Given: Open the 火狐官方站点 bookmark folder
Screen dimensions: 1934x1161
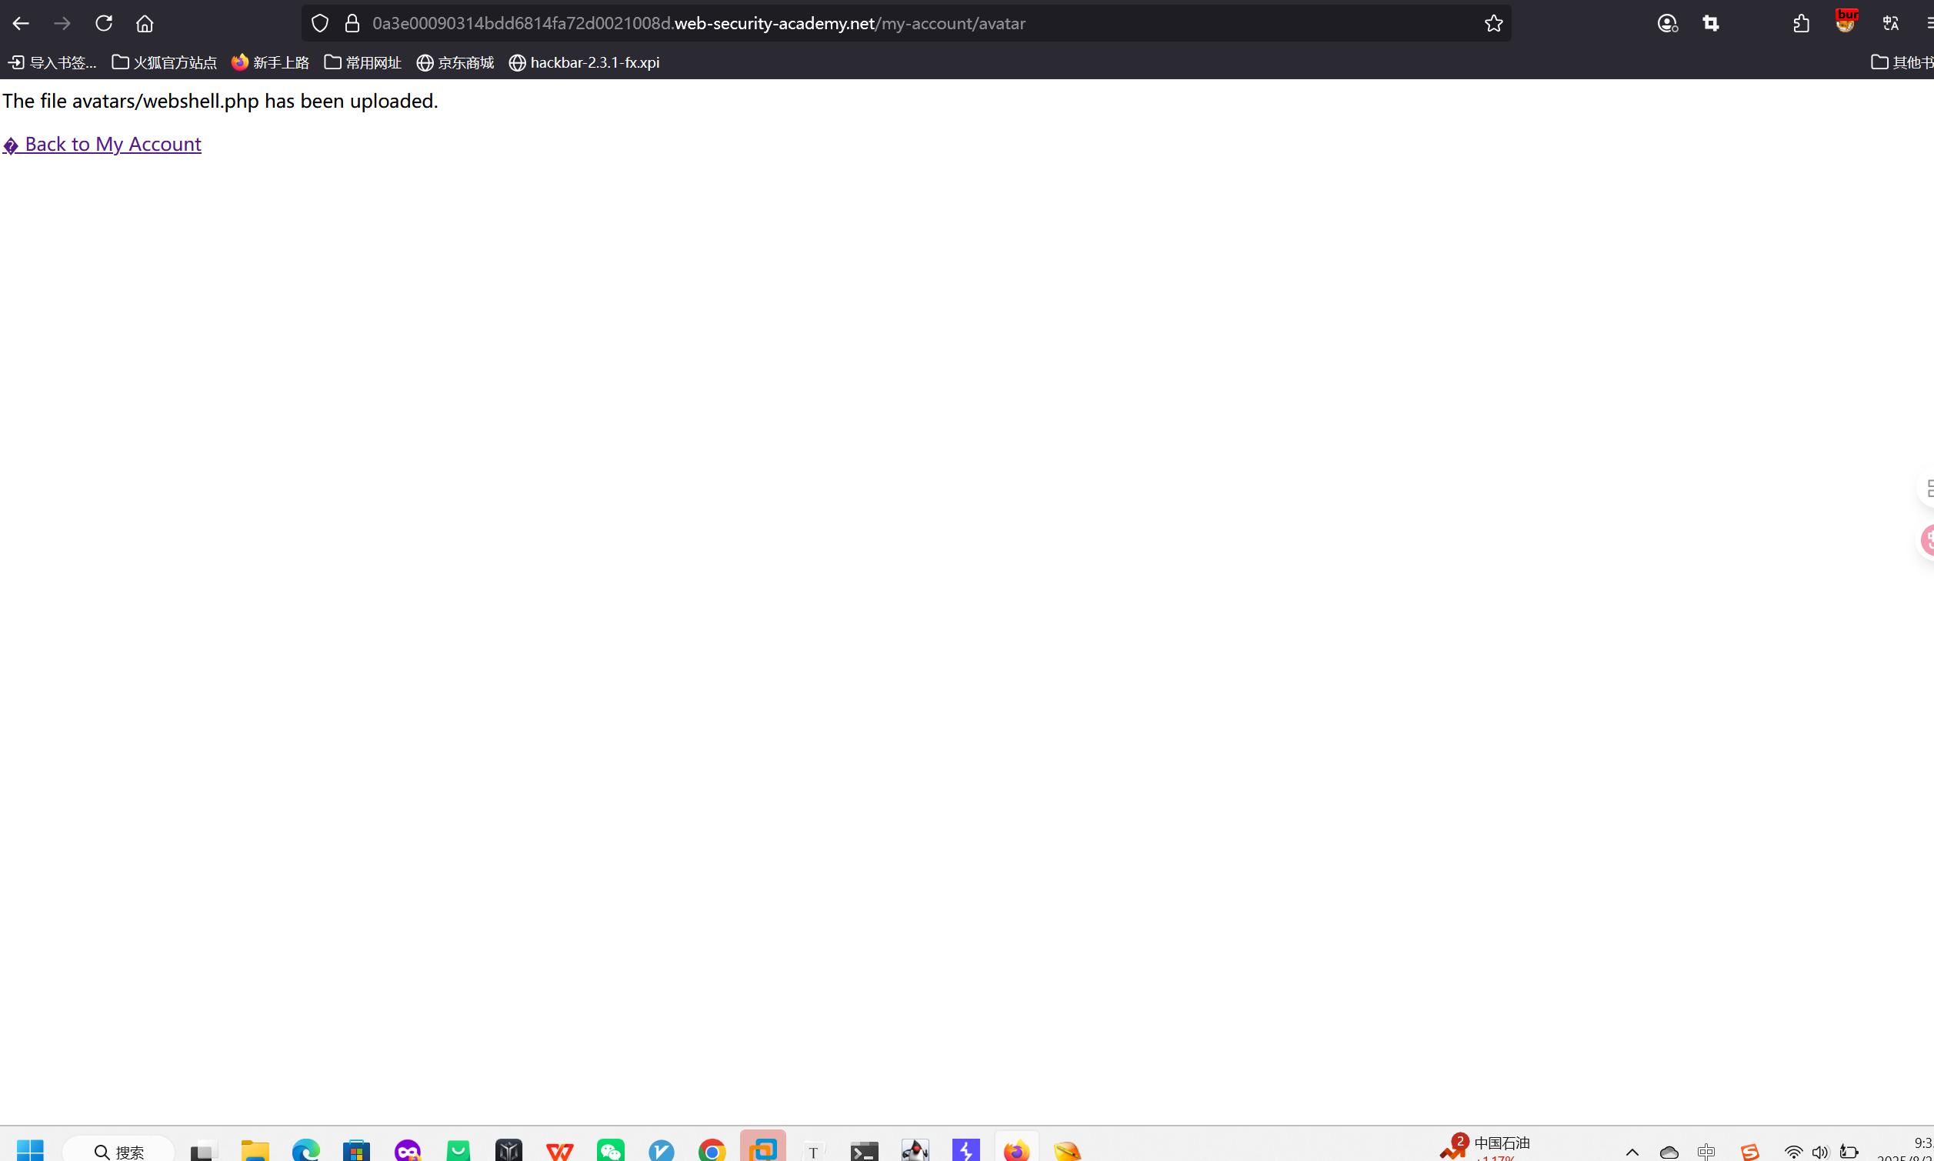Looking at the screenshot, I should pos(164,62).
